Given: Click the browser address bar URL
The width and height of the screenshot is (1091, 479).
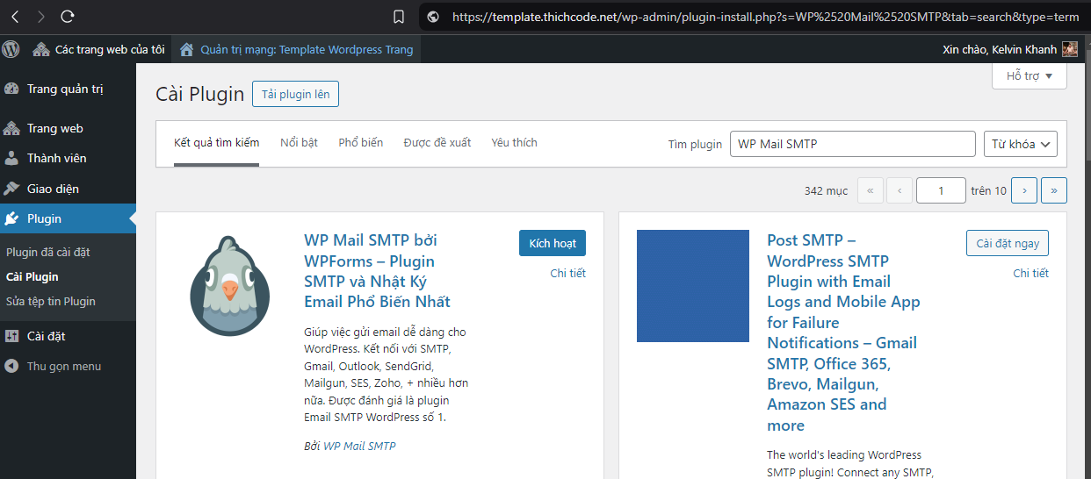Looking at the screenshot, I should [764, 17].
